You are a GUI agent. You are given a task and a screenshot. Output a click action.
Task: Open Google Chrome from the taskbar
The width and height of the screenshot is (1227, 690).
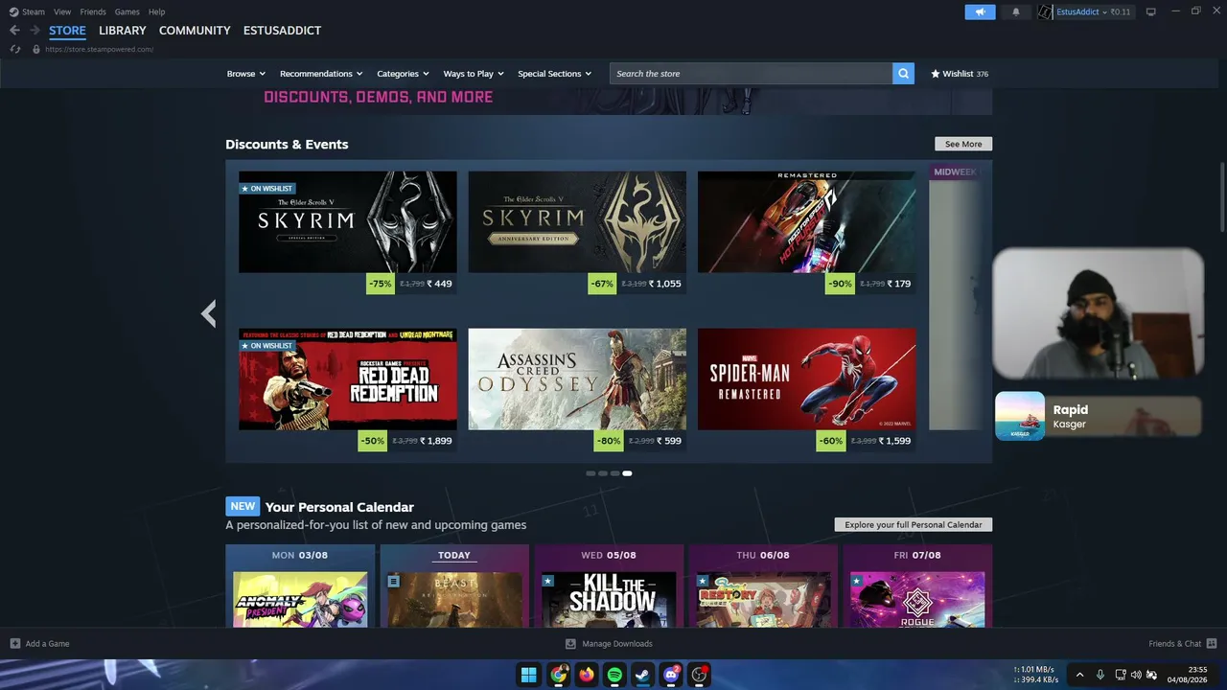(x=558, y=675)
